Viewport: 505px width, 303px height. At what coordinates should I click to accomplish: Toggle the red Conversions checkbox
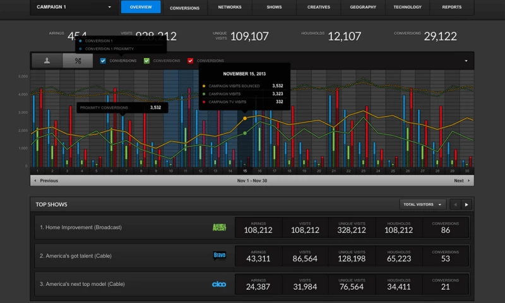coord(190,61)
